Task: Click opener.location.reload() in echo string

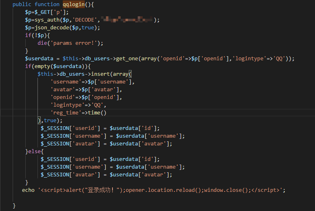Action: (163, 190)
